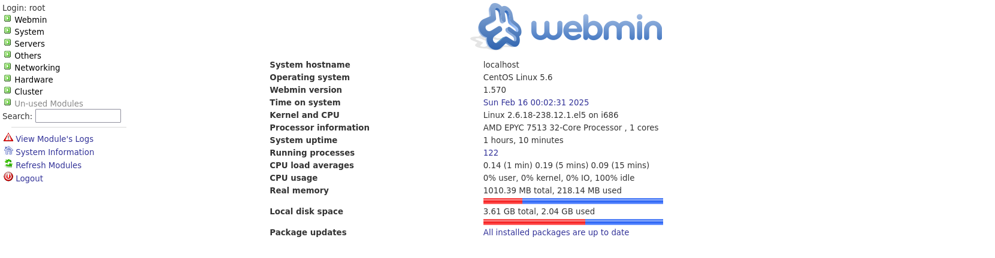Click the Real memory usage bar
995x258 pixels.
[x=573, y=201]
